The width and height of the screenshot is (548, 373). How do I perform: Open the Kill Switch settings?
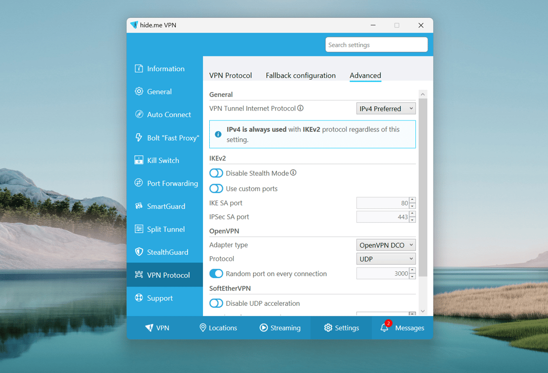pyautogui.click(x=163, y=160)
